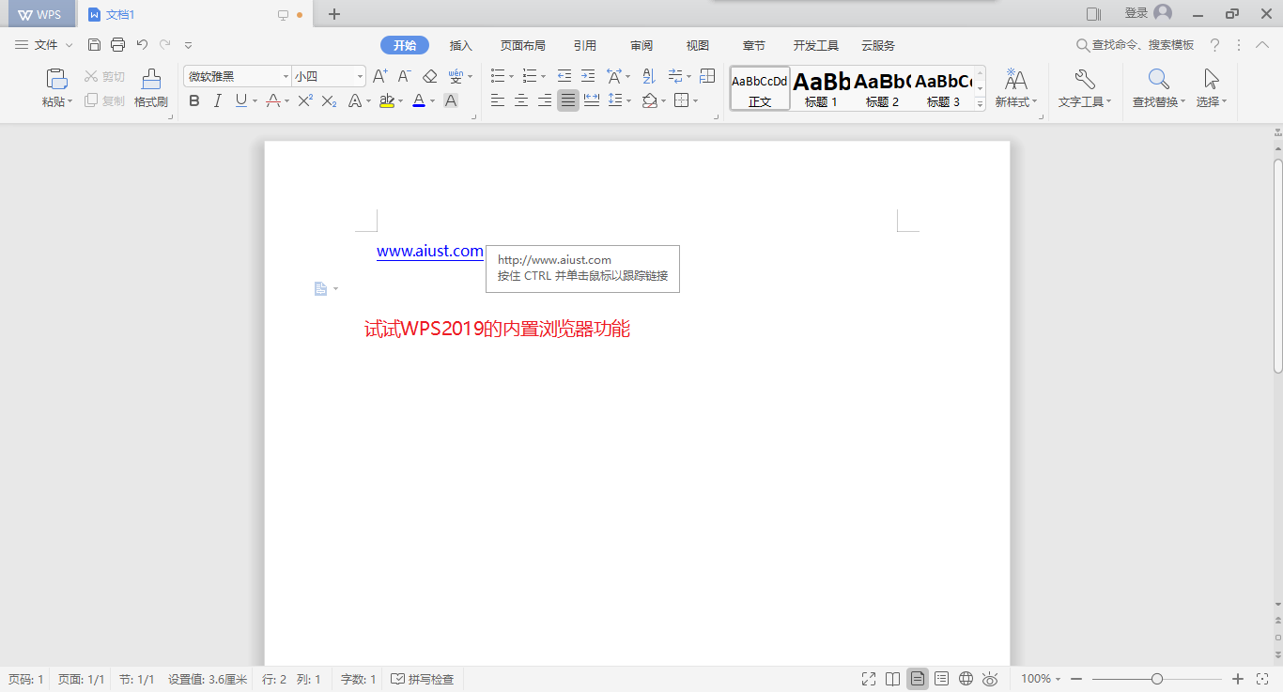Open the 100% zoom level dropdown
Screen dimensions: 1283x692
tap(1041, 679)
